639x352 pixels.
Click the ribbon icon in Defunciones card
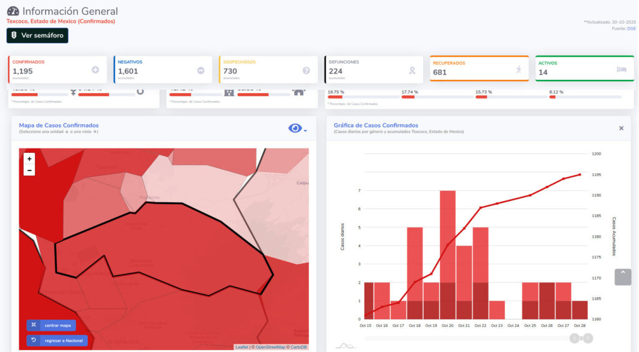pos(411,71)
